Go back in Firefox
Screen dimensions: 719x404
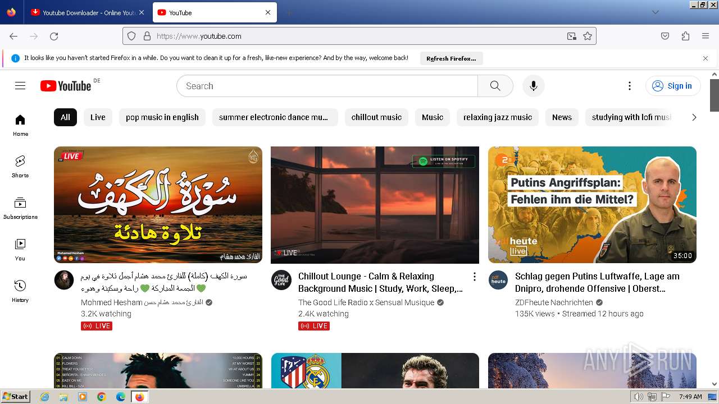pos(13,36)
